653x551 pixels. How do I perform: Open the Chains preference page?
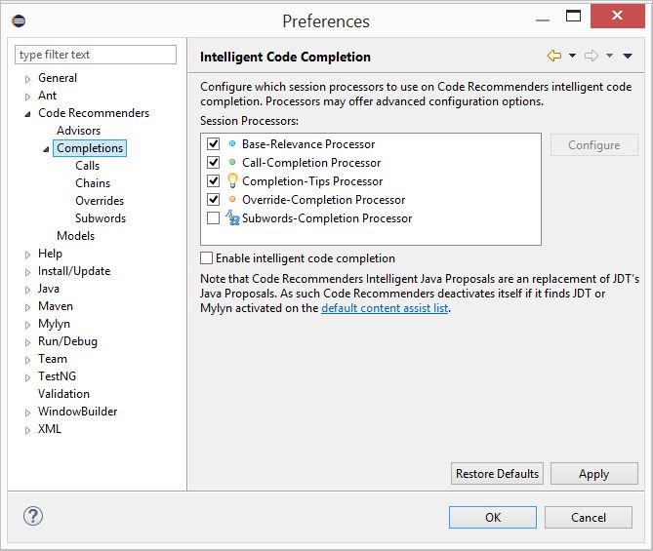93,183
